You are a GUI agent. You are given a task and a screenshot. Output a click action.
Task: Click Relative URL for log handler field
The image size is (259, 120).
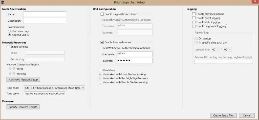(224, 62)
